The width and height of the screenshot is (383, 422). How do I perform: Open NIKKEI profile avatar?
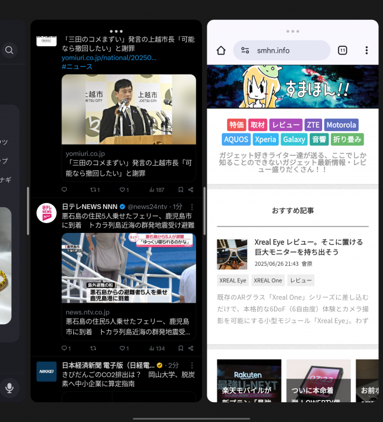47,372
